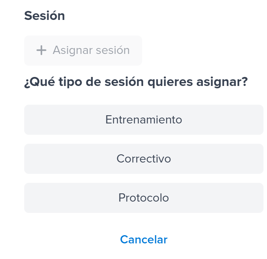Click the bold Sesión title text
Image resolution: width=267 pixels, height=259 pixels.
click(x=44, y=16)
